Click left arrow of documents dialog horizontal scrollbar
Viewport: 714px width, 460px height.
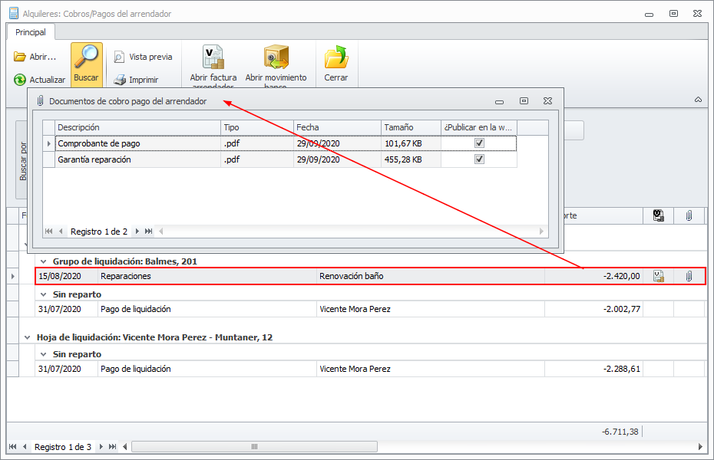tap(160, 232)
